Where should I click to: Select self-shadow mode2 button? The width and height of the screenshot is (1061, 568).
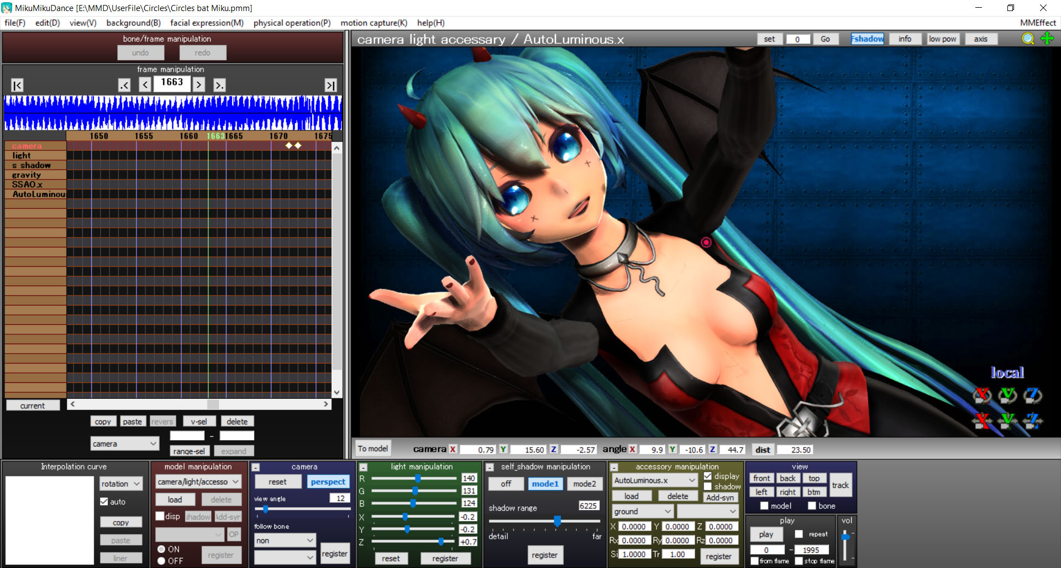pyautogui.click(x=584, y=484)
